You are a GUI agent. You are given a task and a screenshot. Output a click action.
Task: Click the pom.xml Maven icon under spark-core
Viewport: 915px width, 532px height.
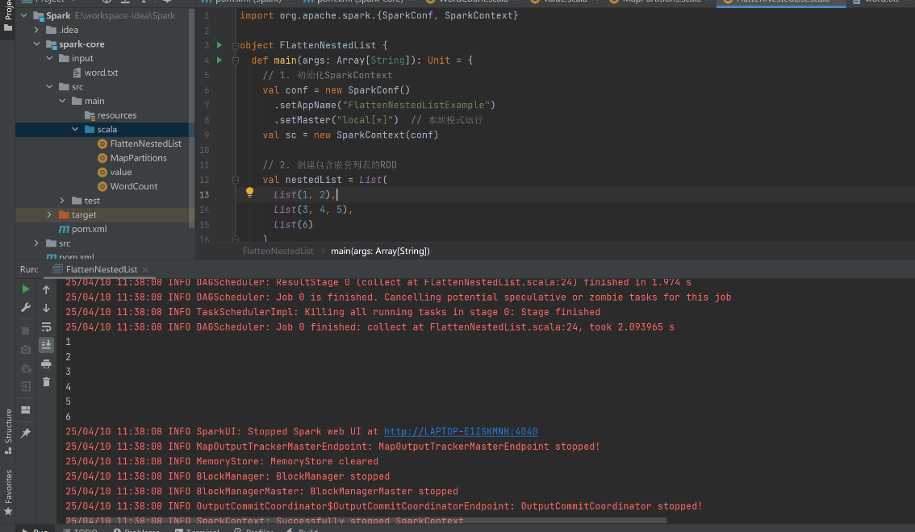click(x=65, y=229)
